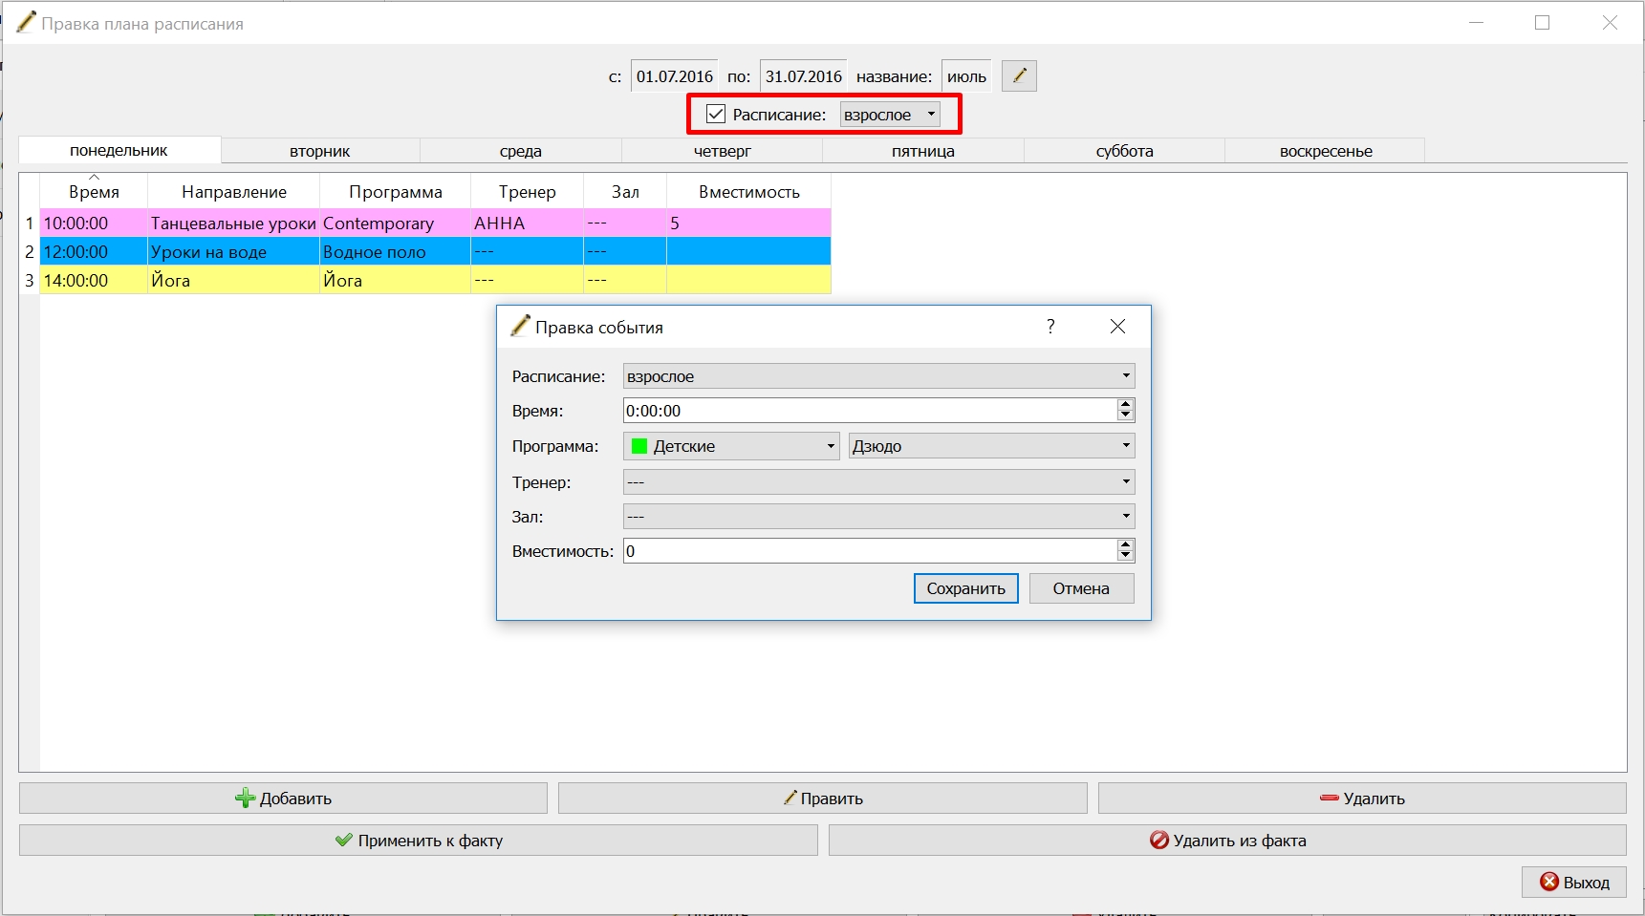Switch to the вторник tab
Screen dimensions: 1645x916
(320, 151)
